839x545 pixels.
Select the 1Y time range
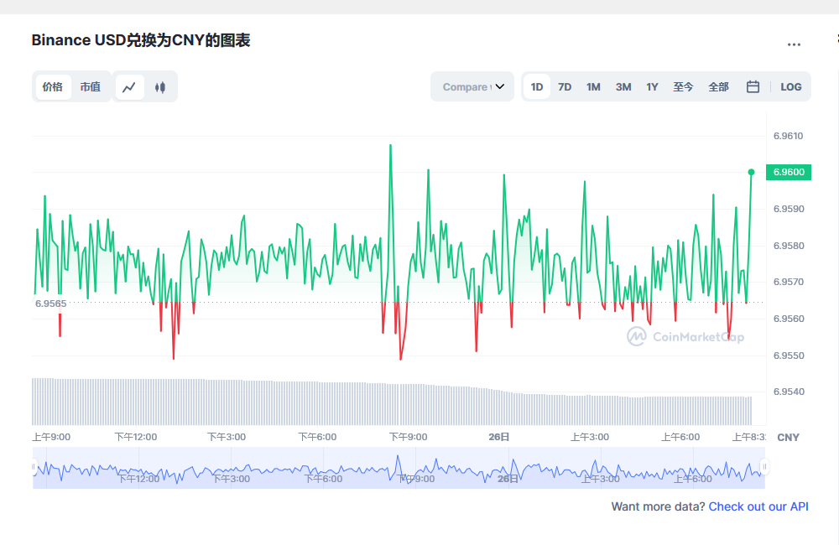pos(652,86)
